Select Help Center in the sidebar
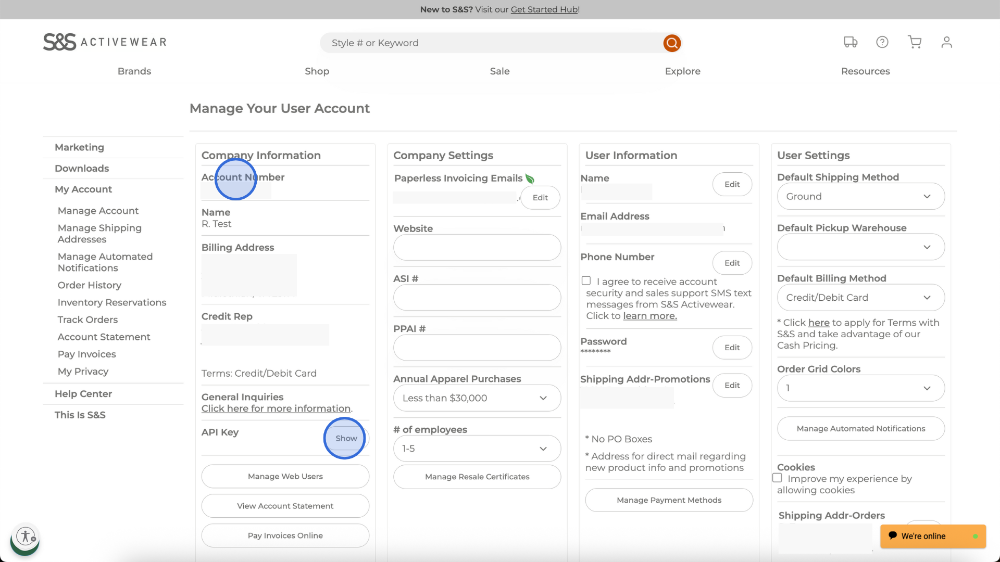This screenshot has height=562, width=1000. [x=83, y=394]
